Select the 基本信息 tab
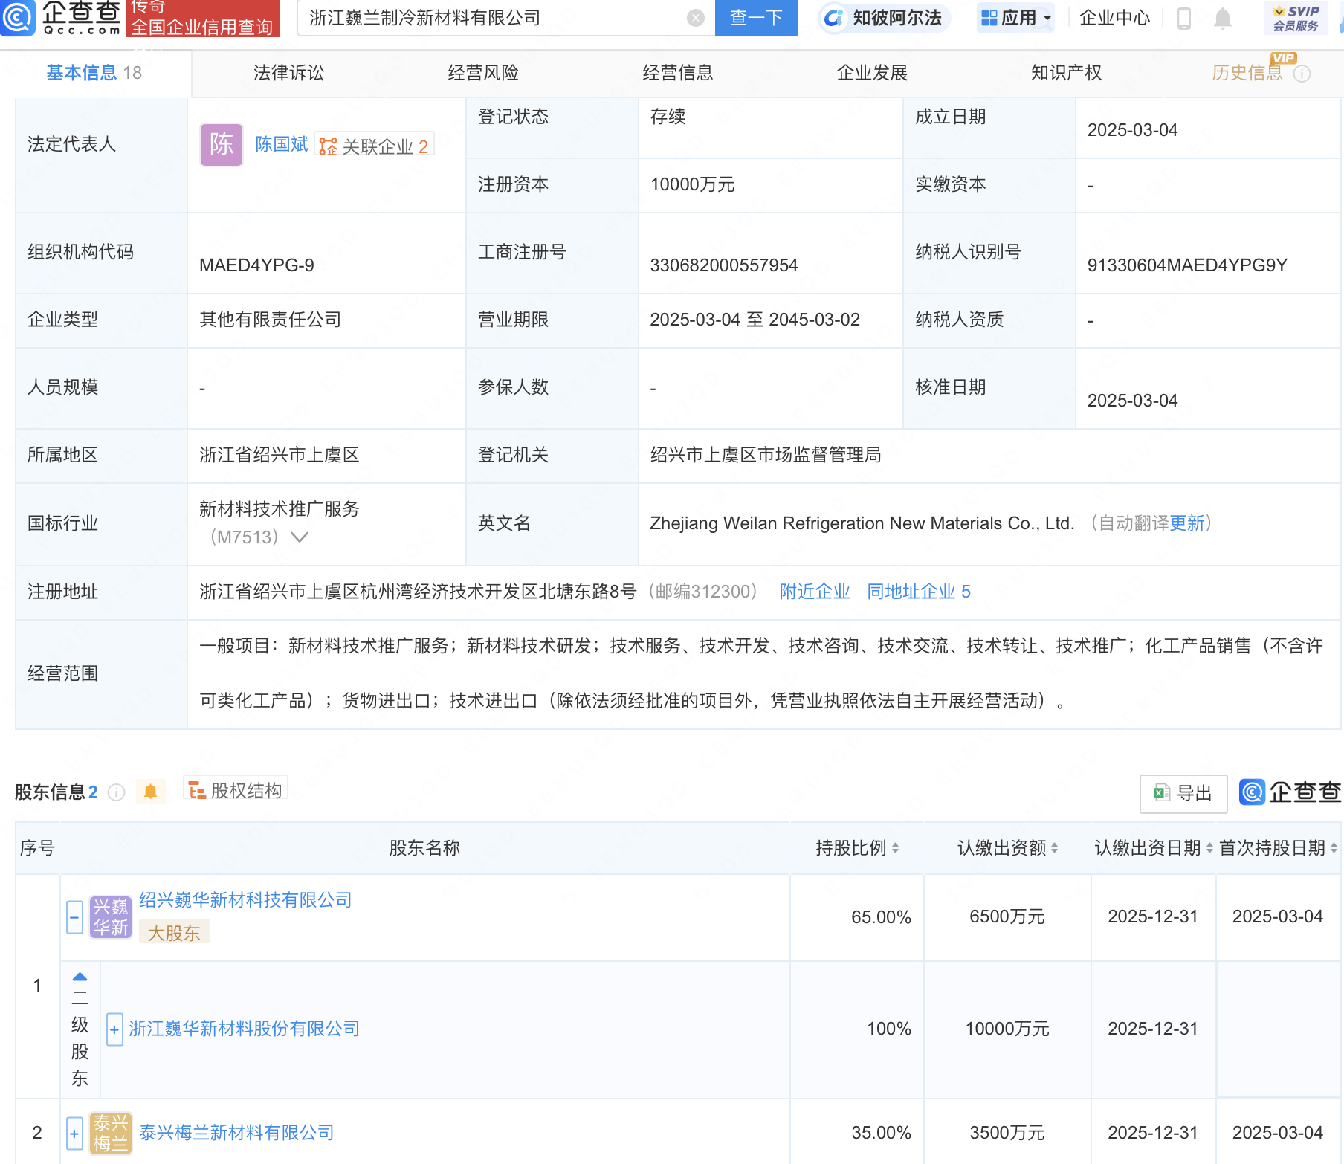Viewport: 1344px width, 1164px height. 94,73
